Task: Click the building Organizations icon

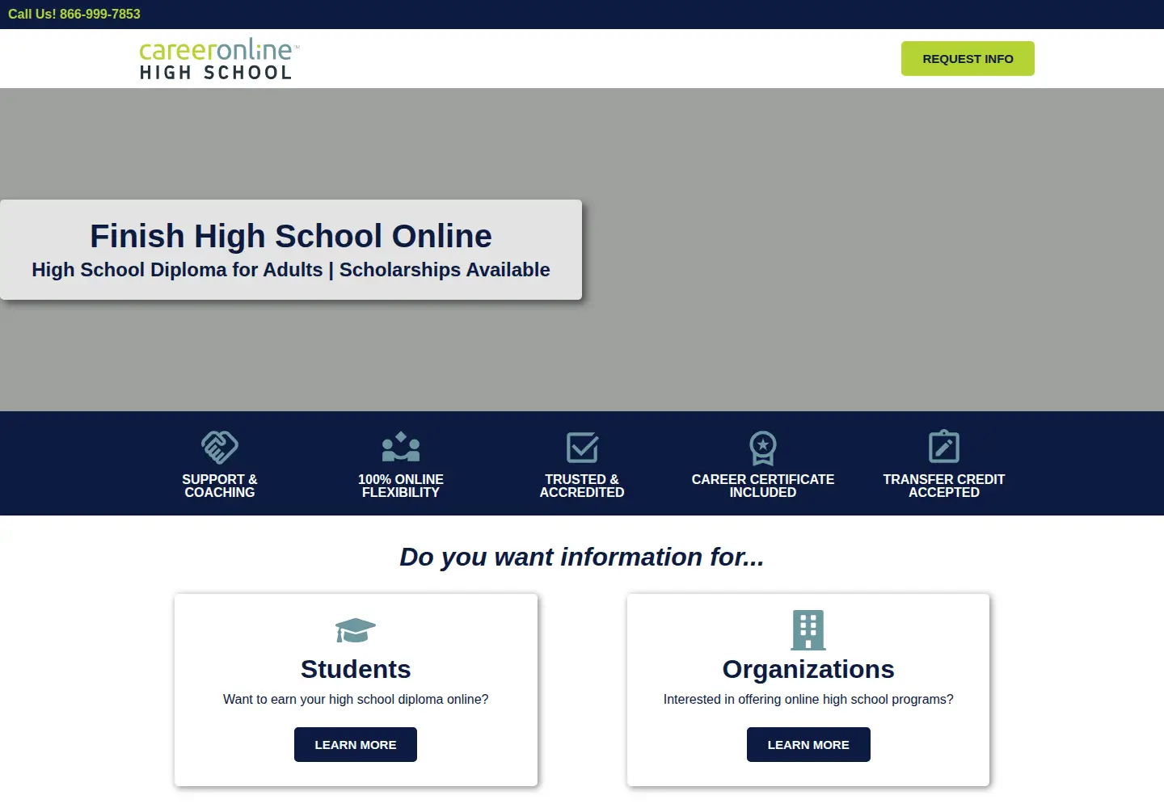Action: point(808,630)
